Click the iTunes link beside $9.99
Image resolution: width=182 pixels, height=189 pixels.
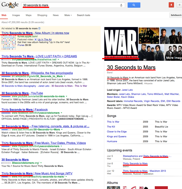click(21, 45)
